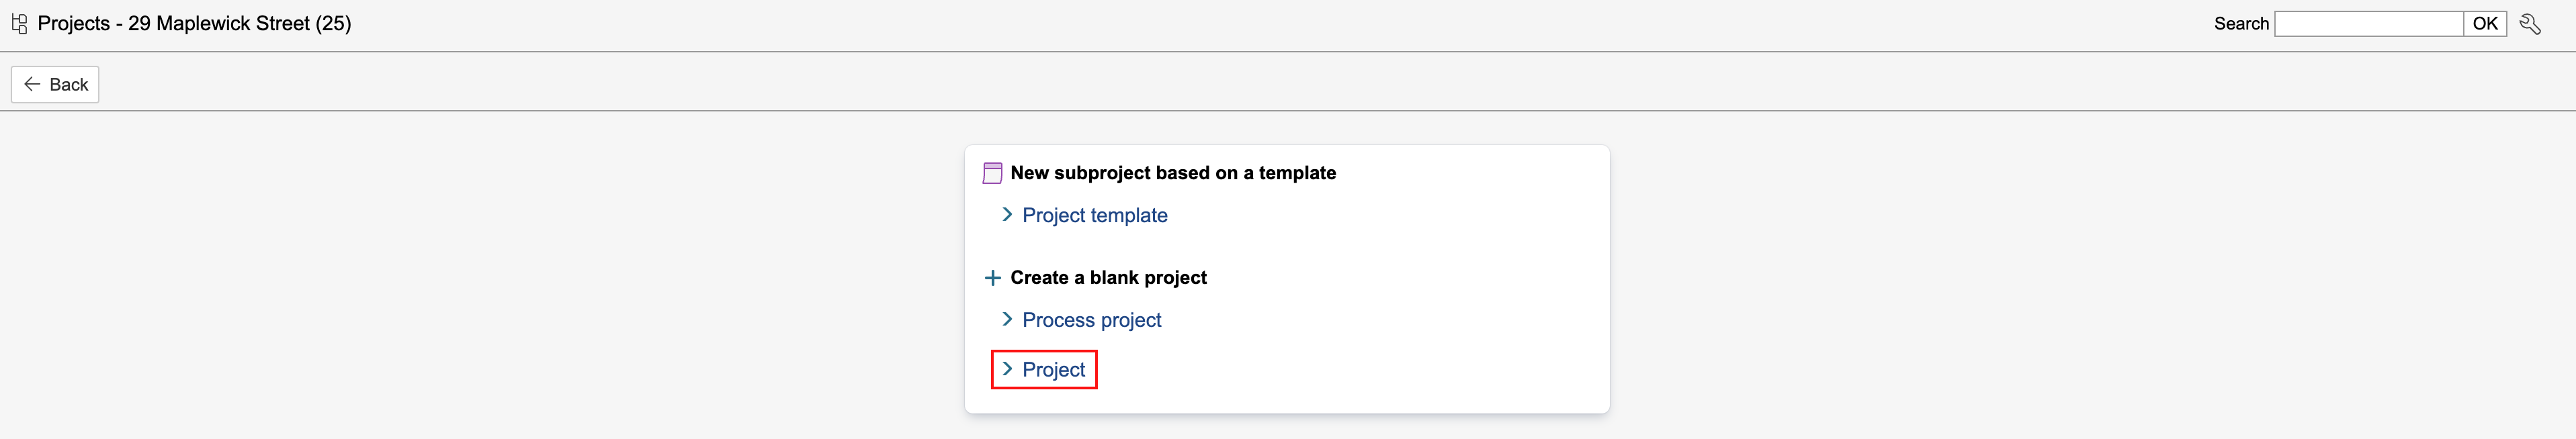Open the wrench settings icon

[2530, 24]
